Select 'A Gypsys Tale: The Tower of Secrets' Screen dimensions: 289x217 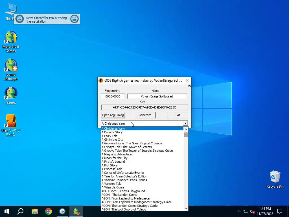pos(142,147)
